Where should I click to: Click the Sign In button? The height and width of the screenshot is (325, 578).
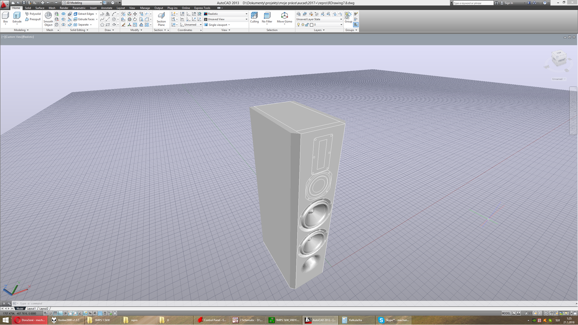click(x=507, y=3)
